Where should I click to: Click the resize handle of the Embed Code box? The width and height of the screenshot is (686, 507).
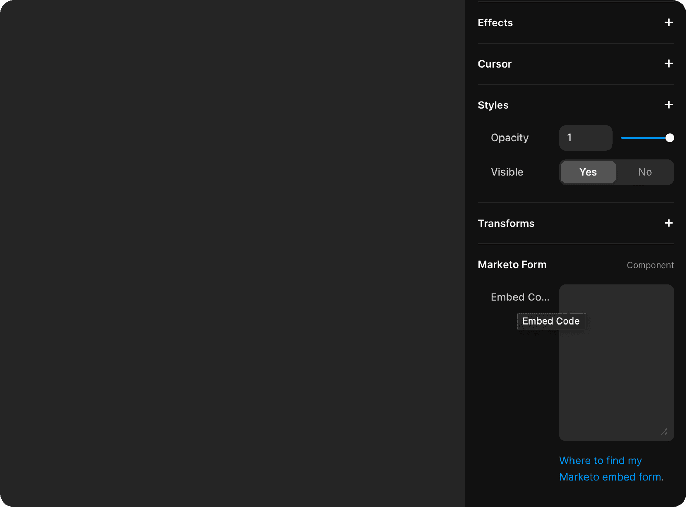(665, 432)
